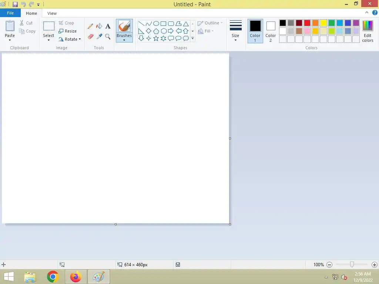Open Google Chrome from the taskbar
379x284 pixels.
[x=53, y=277]
